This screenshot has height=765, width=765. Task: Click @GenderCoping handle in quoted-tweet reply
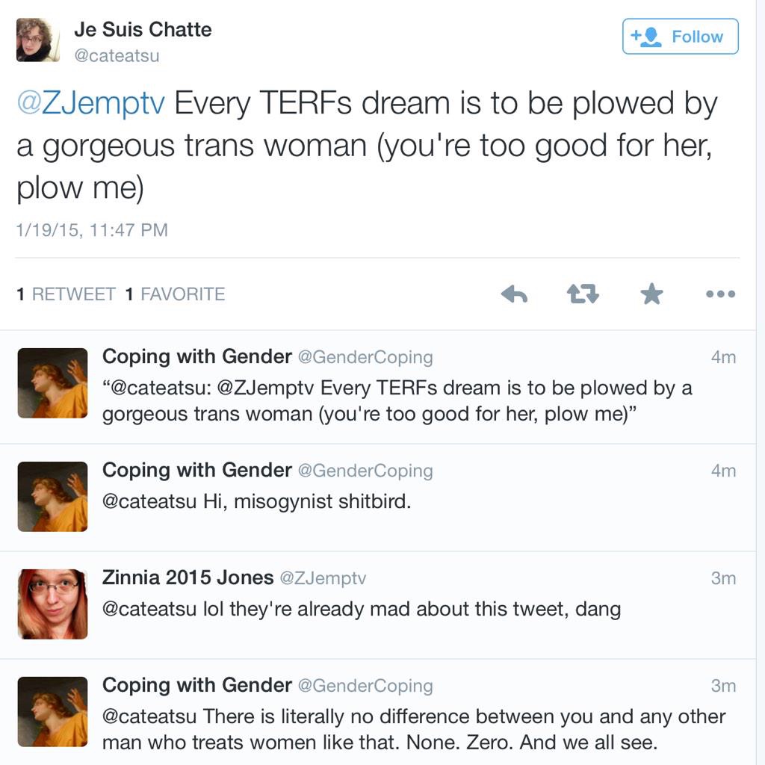(x=365, y=357)
